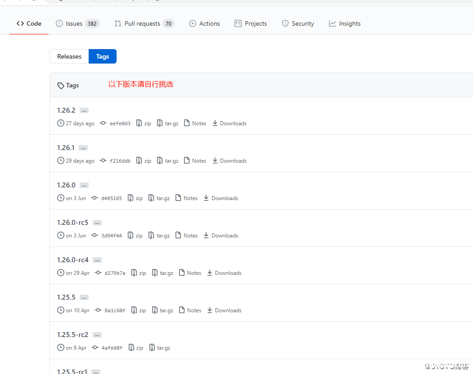Screen dimensions: 473x374
Task: Open the options expander for 1.26.0-rc5
Action: (x=97, y=222)
